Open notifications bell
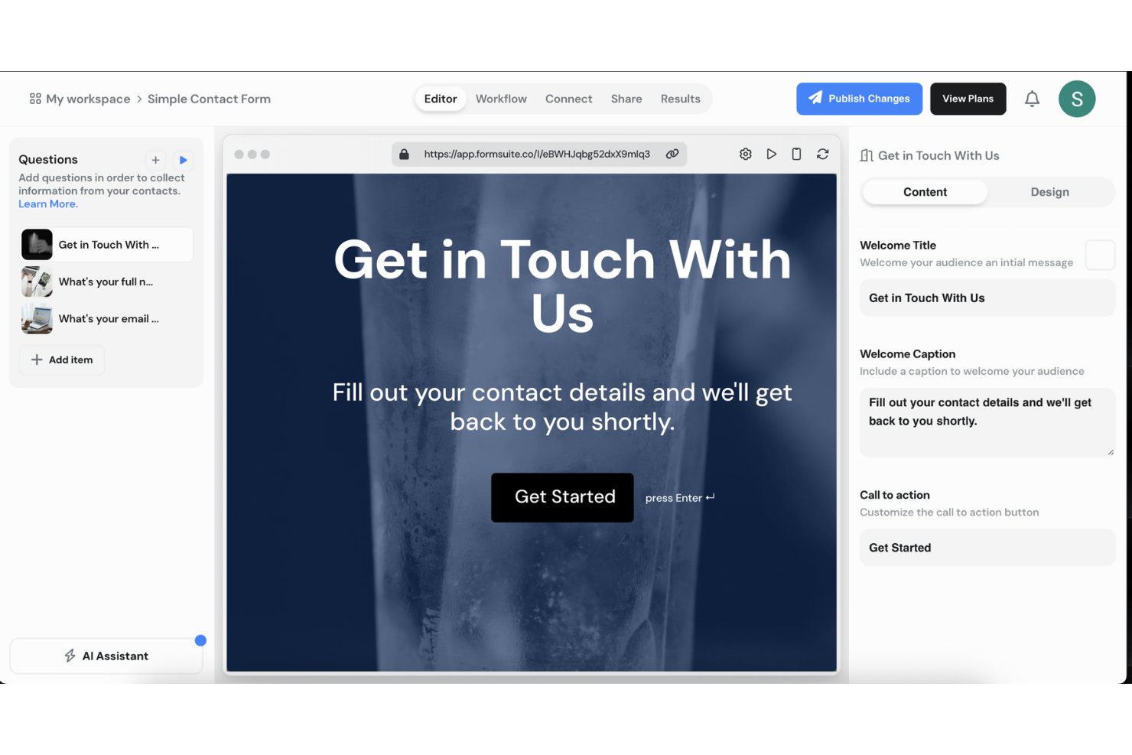The image size is (1132, 755). point(1032,99)
